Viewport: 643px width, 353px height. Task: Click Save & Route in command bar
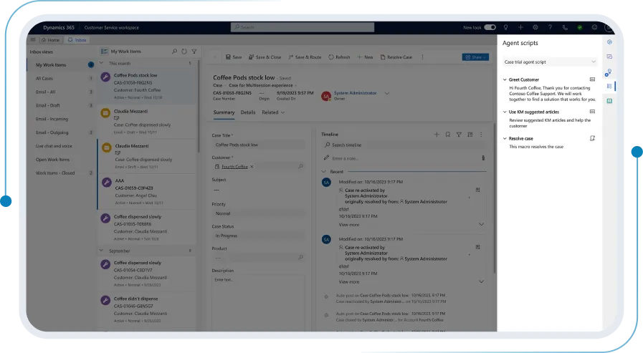pyautogui.click(x=305, y=57)
